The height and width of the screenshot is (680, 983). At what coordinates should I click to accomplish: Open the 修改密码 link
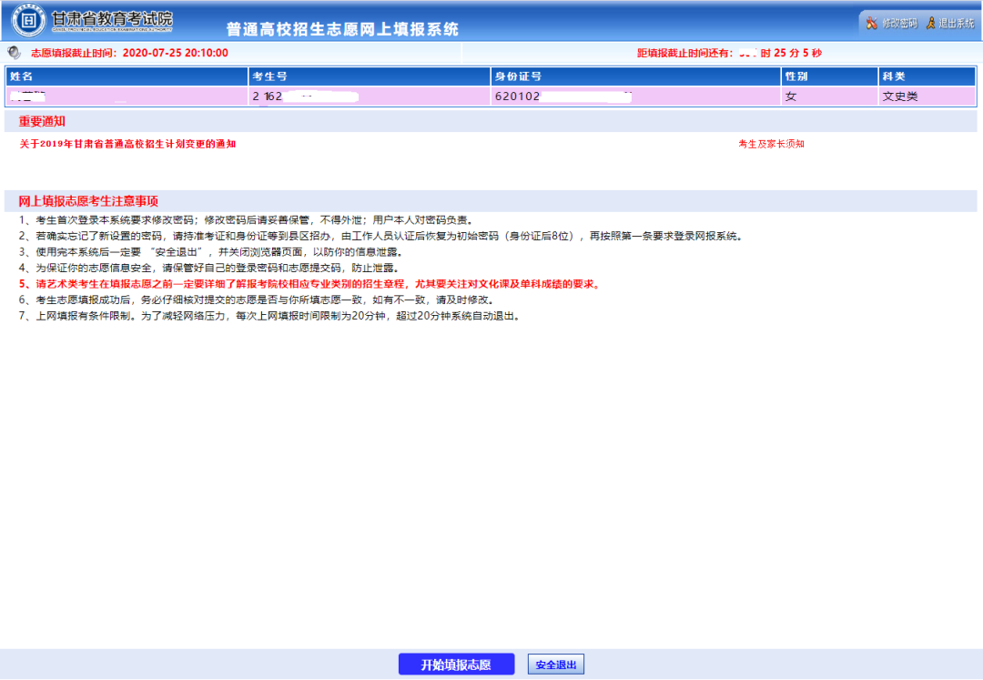[898, 23]
